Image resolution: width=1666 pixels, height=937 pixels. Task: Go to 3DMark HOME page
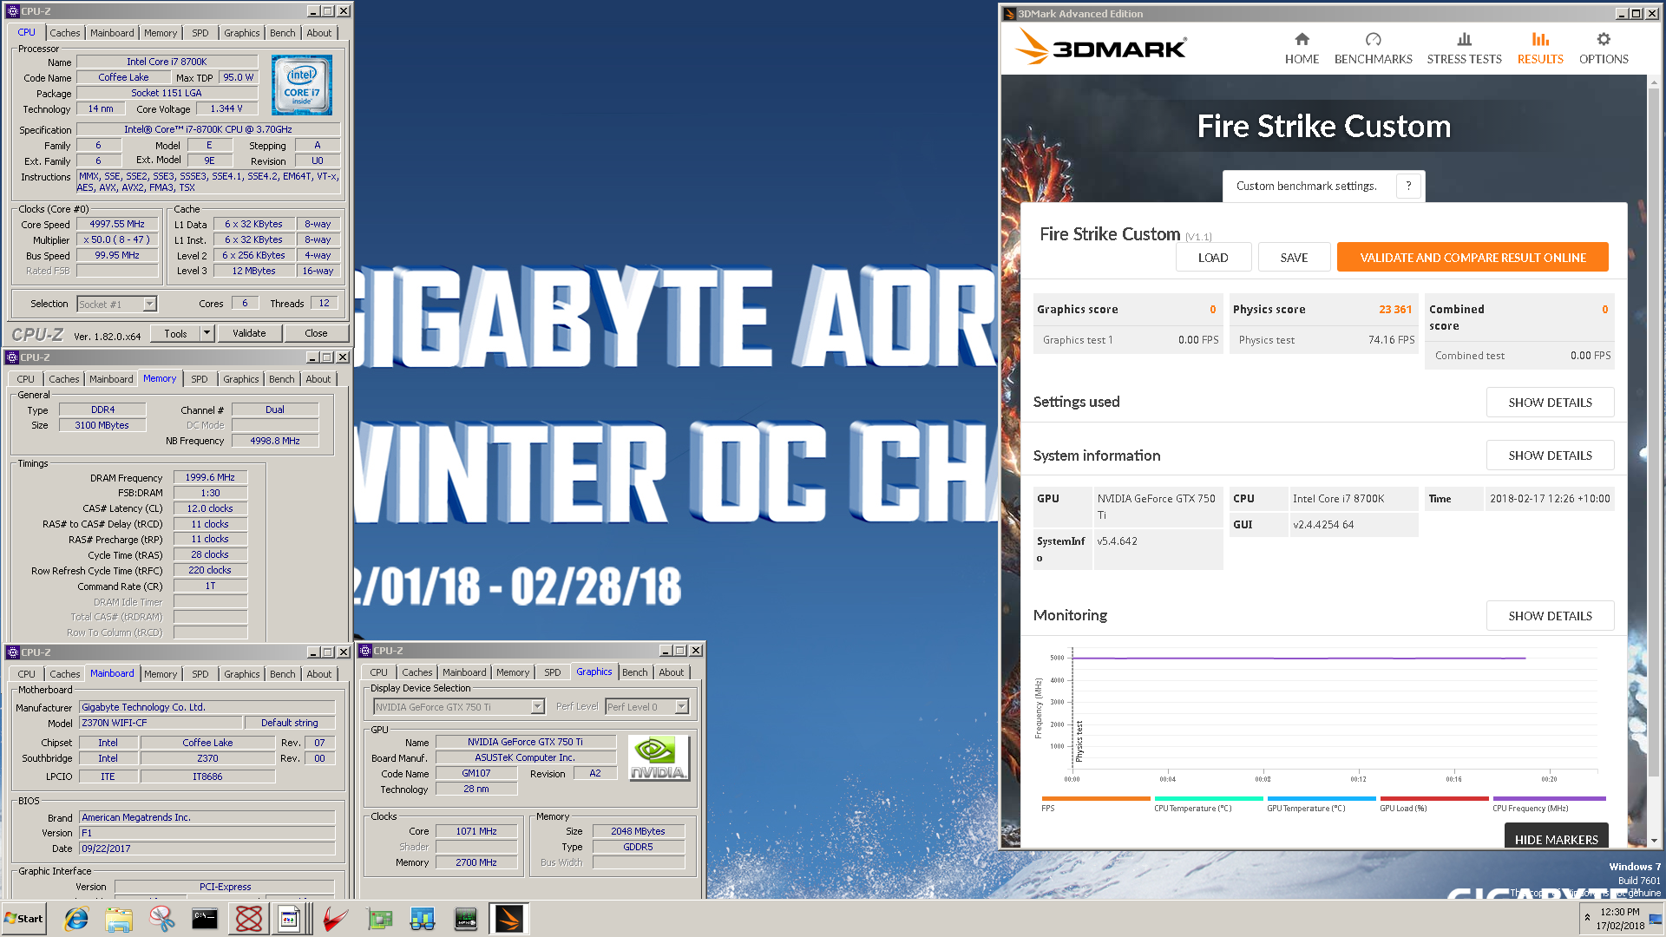tap(1302, 49)
